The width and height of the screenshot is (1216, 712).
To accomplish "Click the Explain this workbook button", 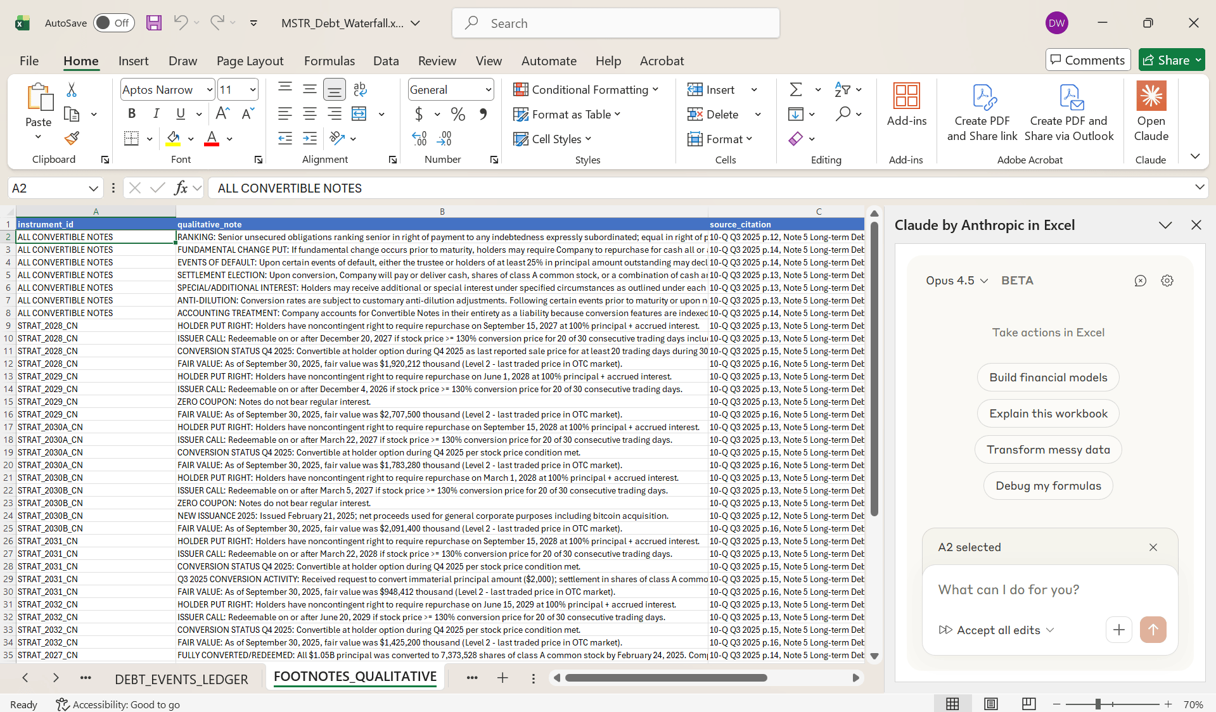I will [1048, 414].
